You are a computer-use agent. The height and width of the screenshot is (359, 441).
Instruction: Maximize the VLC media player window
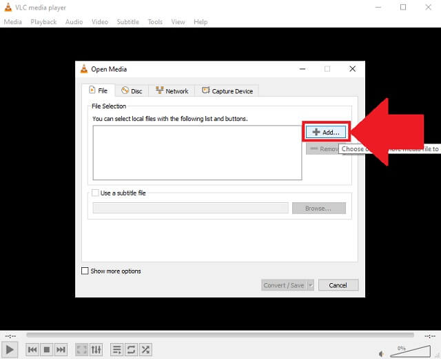tap(403, 7)
